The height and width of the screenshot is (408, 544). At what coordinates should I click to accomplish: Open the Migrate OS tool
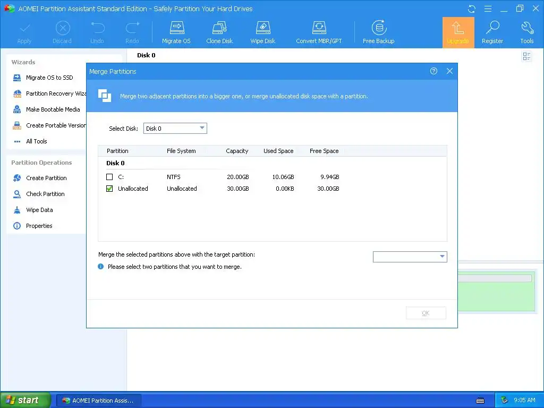click(176, 32)
